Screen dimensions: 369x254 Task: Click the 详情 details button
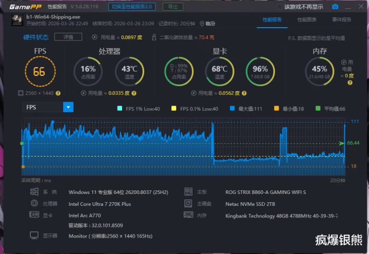68,37
